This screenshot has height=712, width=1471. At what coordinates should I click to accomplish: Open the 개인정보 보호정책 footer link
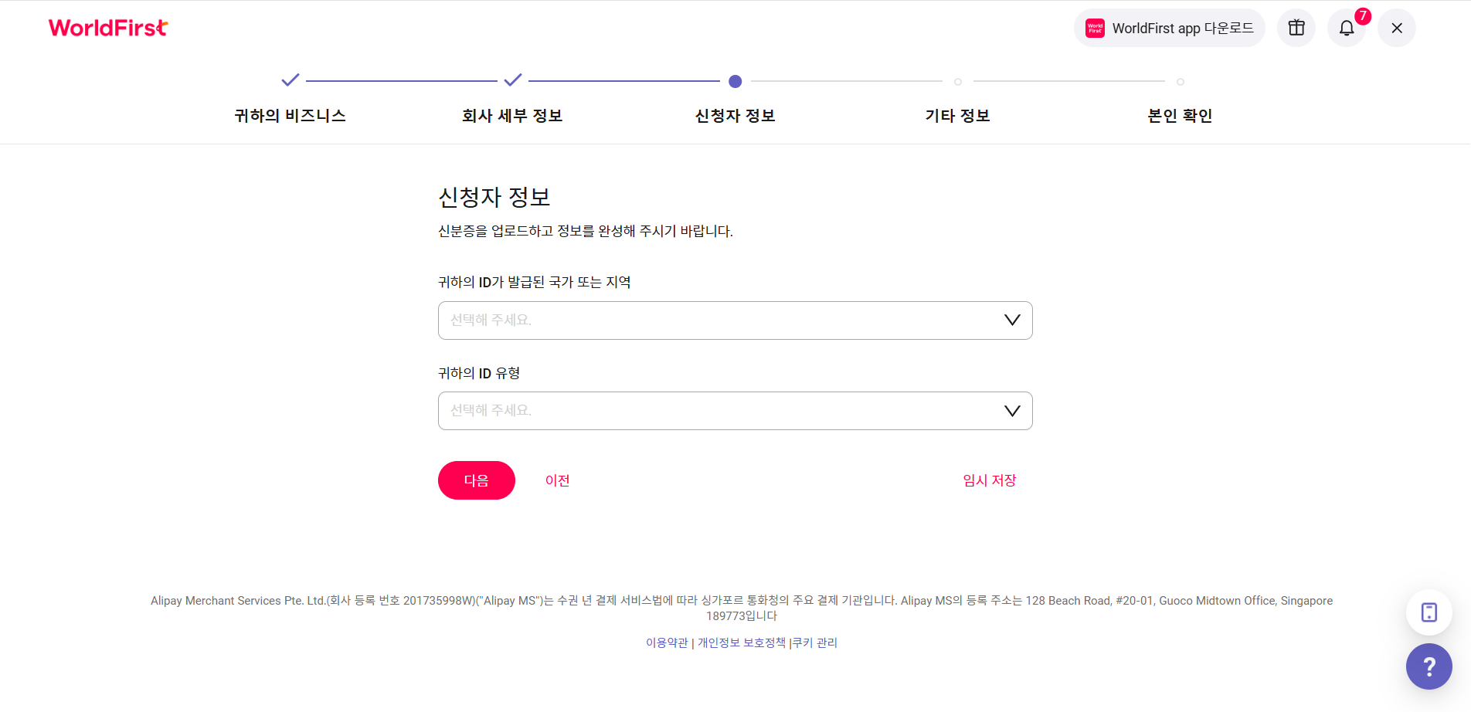[x=742, y=642]
